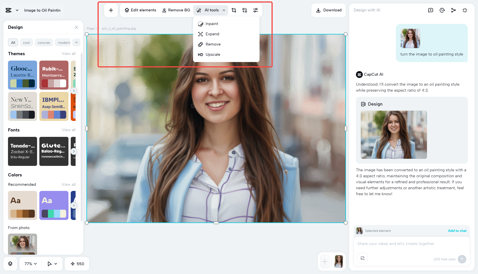The height and width of the screenshot is (274, 478).
Task: Pick the purple recommended color palette
Action: pos(54,205)
